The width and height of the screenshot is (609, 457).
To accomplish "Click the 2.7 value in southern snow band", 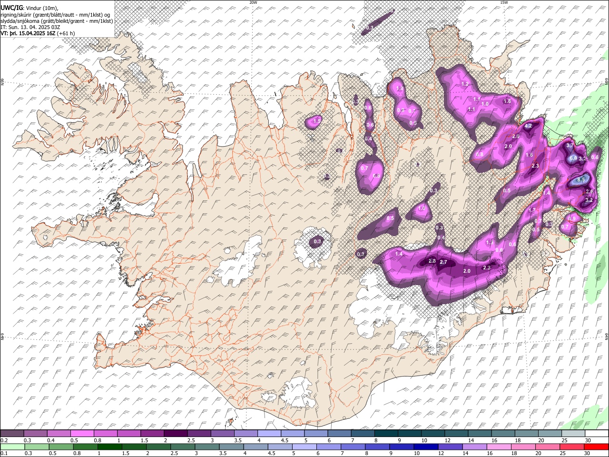I will pos(443,262).
